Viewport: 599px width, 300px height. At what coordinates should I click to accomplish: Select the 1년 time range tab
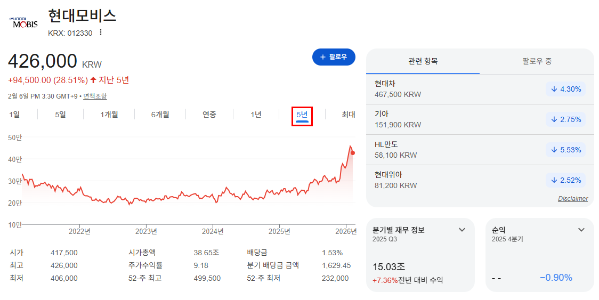(x=256, y=114)
